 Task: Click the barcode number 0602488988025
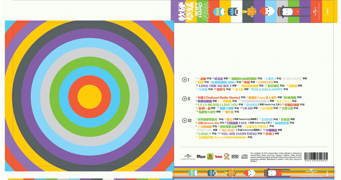(316, 161)
